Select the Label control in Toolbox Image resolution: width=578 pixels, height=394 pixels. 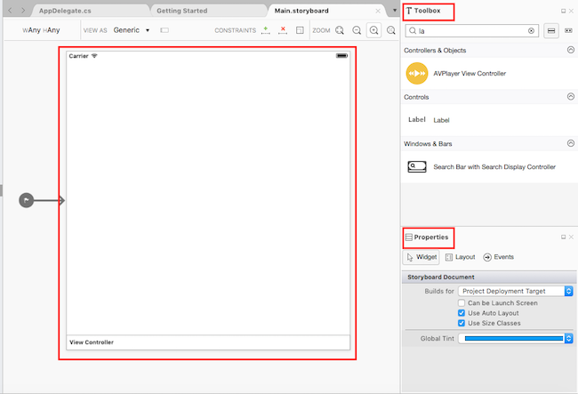(x=489, y=120)
